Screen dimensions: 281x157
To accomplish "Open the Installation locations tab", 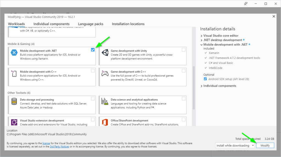I will (128, 24).
